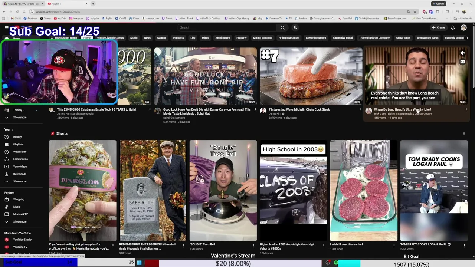Open the All Bookmarks folder
Viewport: 475px width, 267px height.
coord(463,18)
